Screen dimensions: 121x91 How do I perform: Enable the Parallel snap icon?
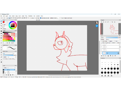[x=12, y=18]
